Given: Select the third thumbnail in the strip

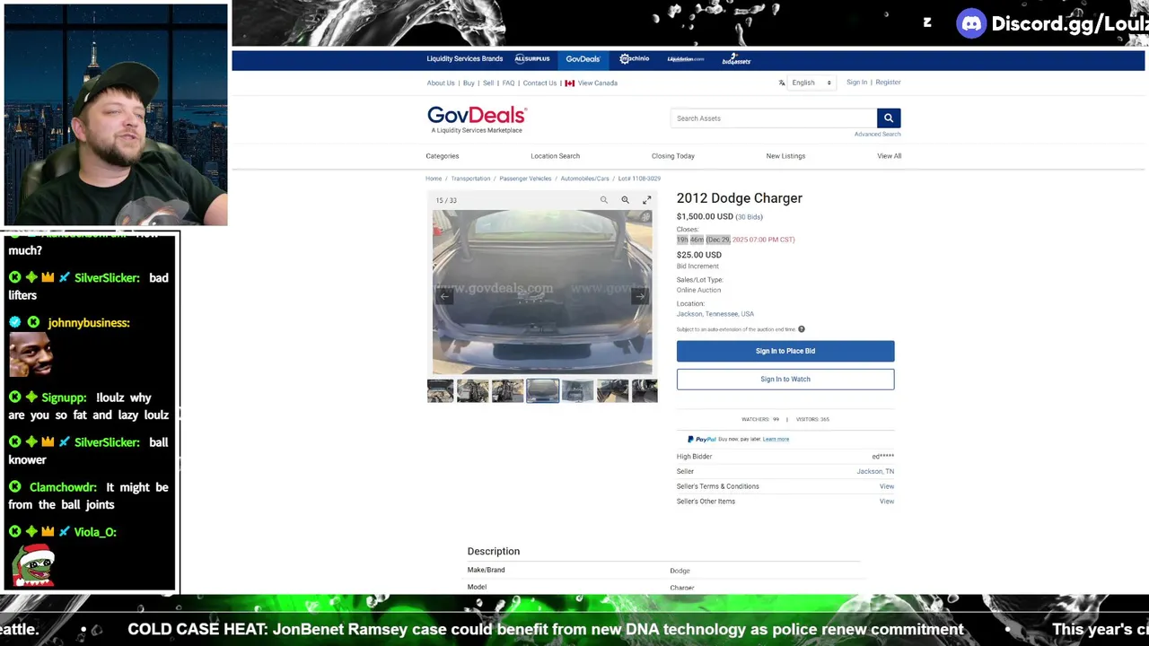Looking at the screenshot, I should click(x=507, y=390).
